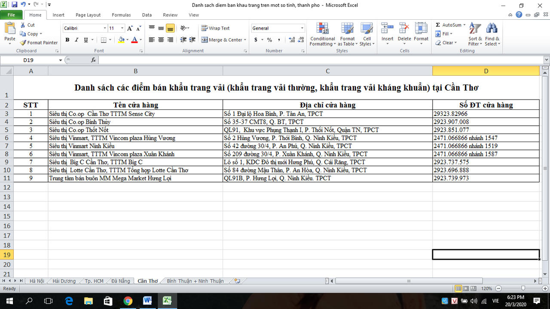Switch to the Page Layout ribbon tab
The height and width of the screenshot is (309, 550).
coord(88,15)
